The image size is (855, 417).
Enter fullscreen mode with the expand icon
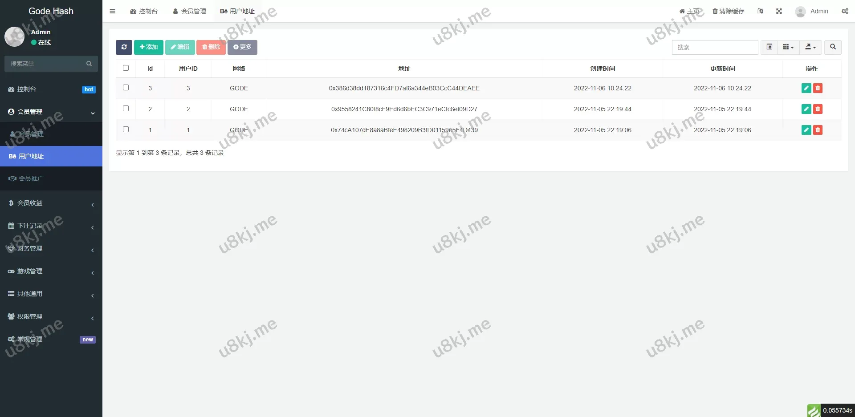(x=779, y=11)
